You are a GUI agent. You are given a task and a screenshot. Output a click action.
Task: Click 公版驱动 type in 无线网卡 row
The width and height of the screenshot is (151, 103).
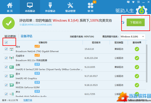pyautogui.click(x=119, y=58)
